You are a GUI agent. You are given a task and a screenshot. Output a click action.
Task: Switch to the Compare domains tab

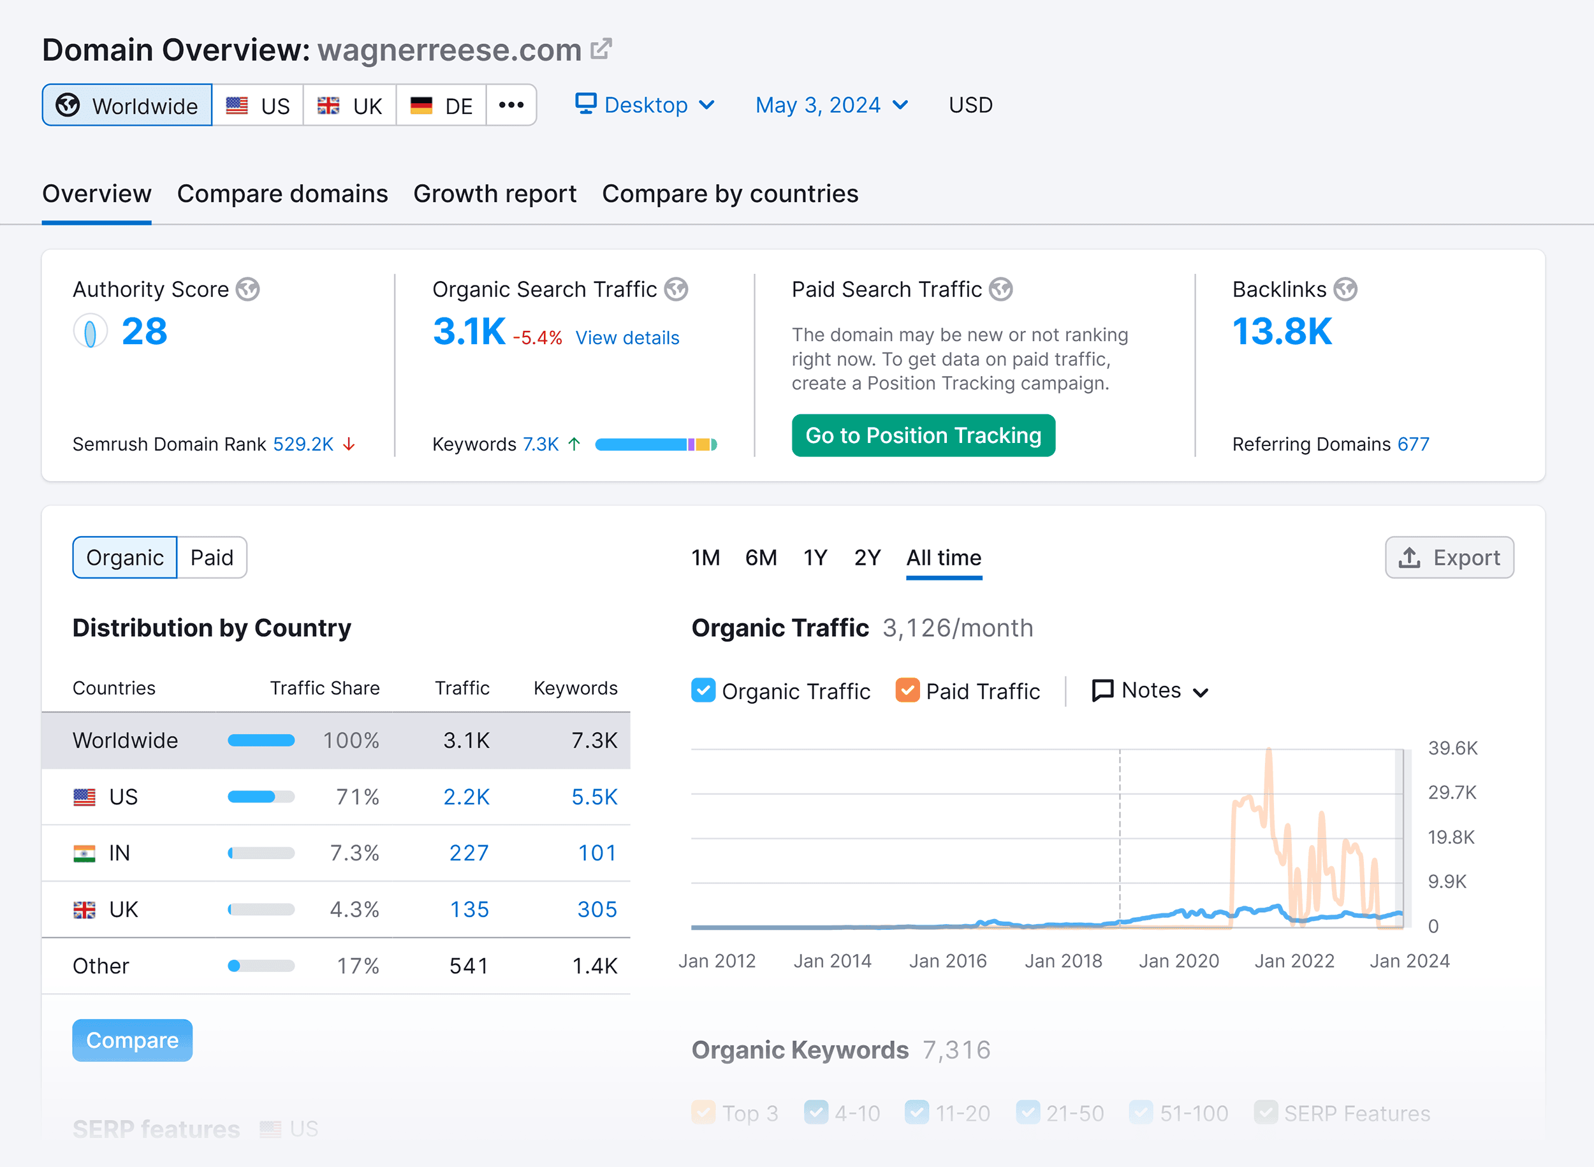282,194
